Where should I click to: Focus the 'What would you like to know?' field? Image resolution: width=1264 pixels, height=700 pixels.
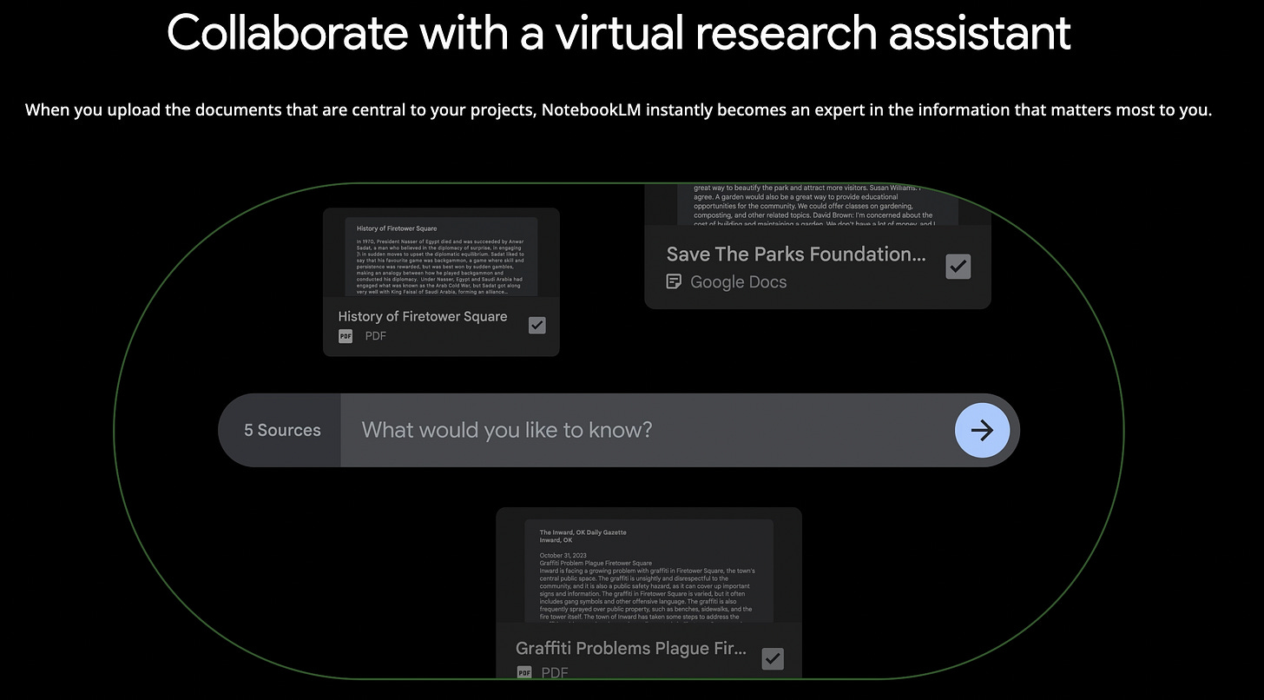[647, 430]
